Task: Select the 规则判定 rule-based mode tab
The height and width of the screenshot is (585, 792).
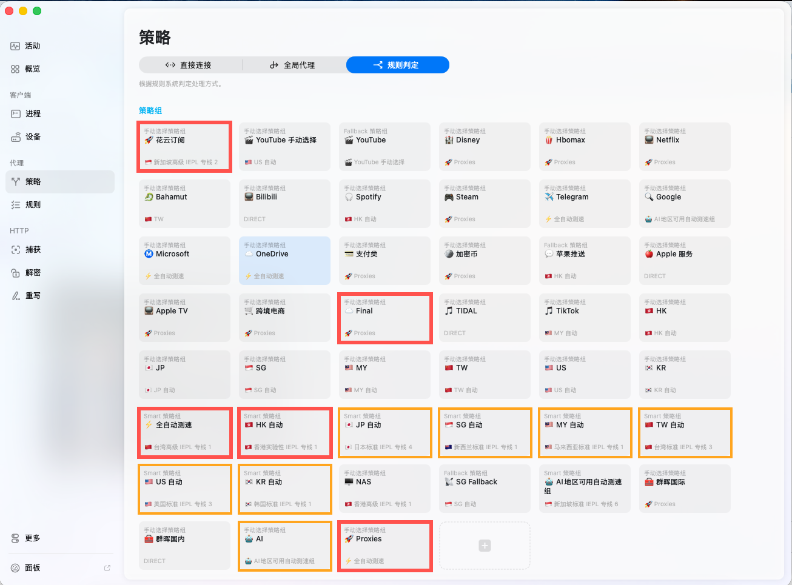Action: coord(398,65)
